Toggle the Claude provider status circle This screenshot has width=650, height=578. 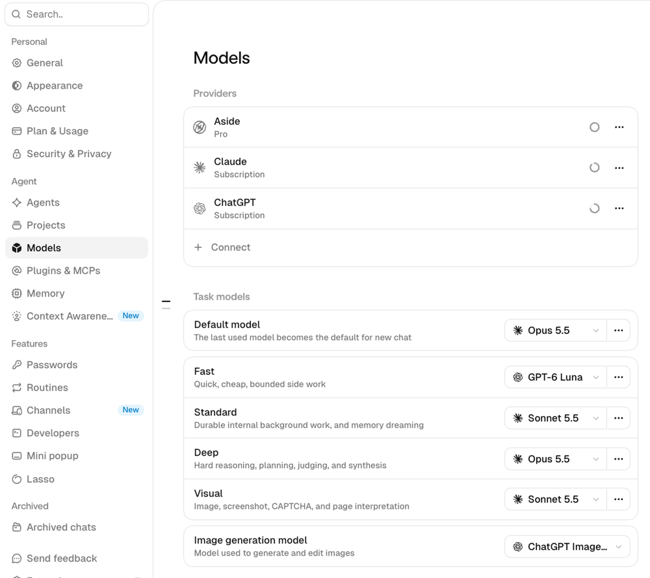click(594, 168)
